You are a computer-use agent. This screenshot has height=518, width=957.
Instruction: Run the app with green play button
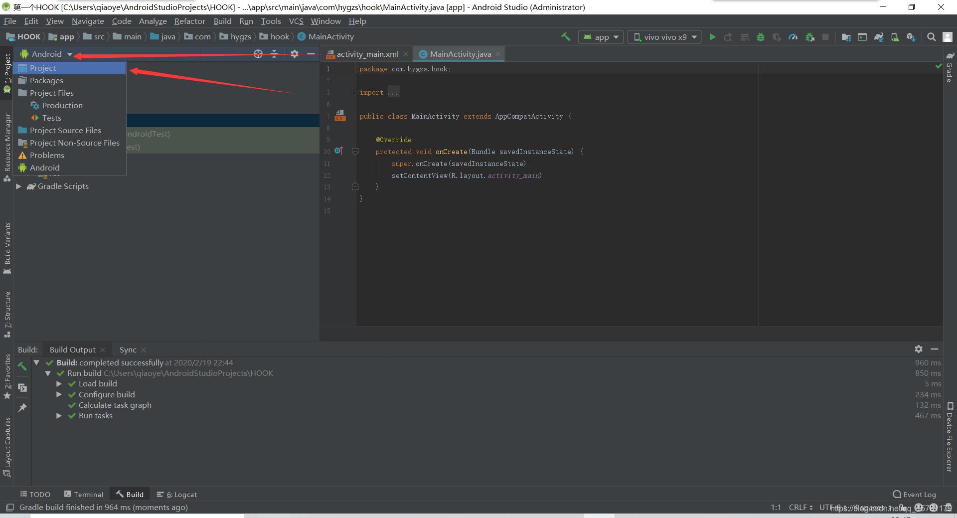click(712, 37)
